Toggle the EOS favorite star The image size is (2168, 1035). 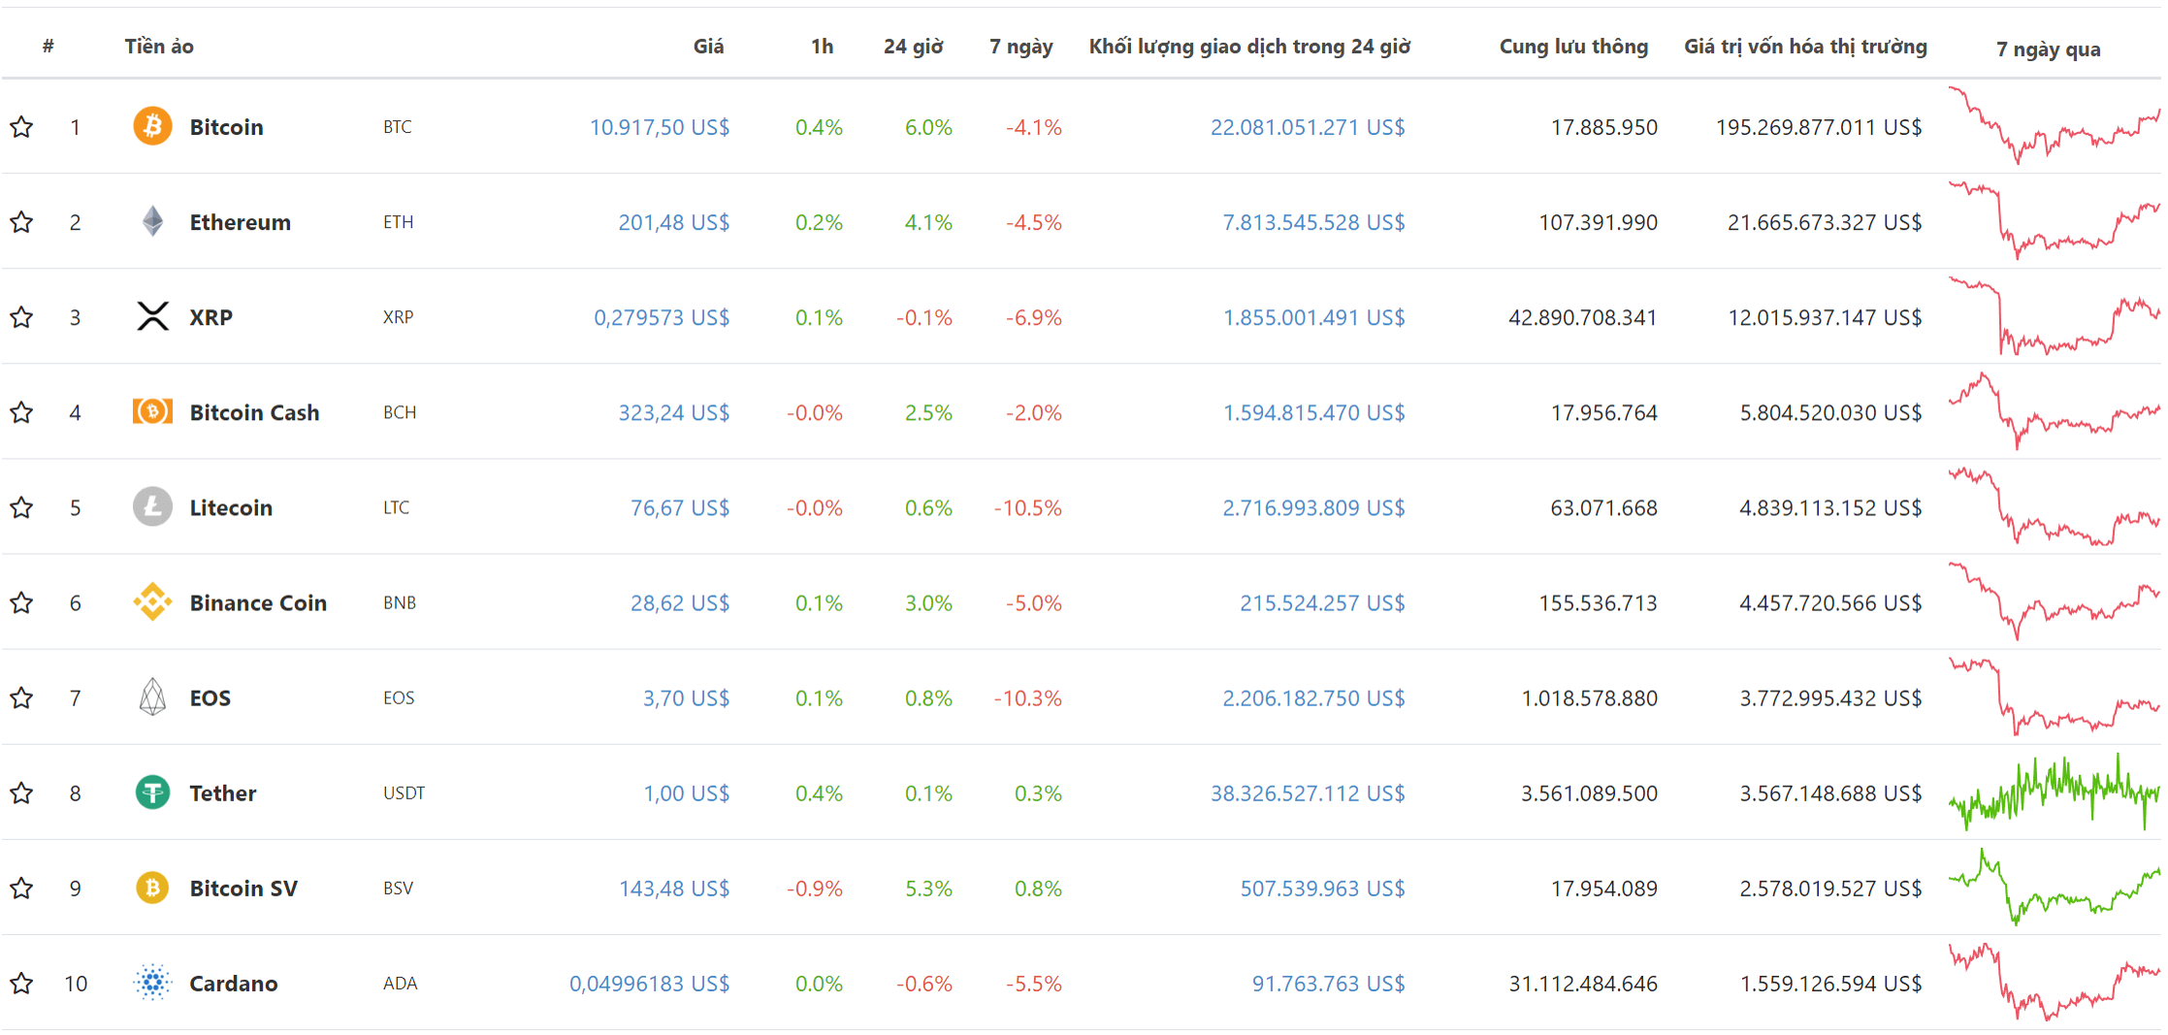pyautogui.click(x=21, y=696)
